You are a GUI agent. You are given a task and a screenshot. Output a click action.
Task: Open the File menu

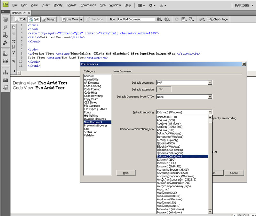point(14,5)
